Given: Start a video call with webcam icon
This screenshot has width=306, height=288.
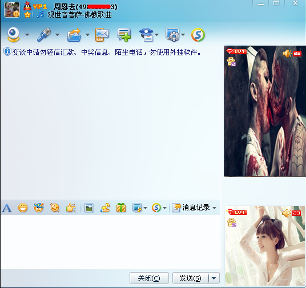Looking at the screenshot, I should (x=13, y=35).
